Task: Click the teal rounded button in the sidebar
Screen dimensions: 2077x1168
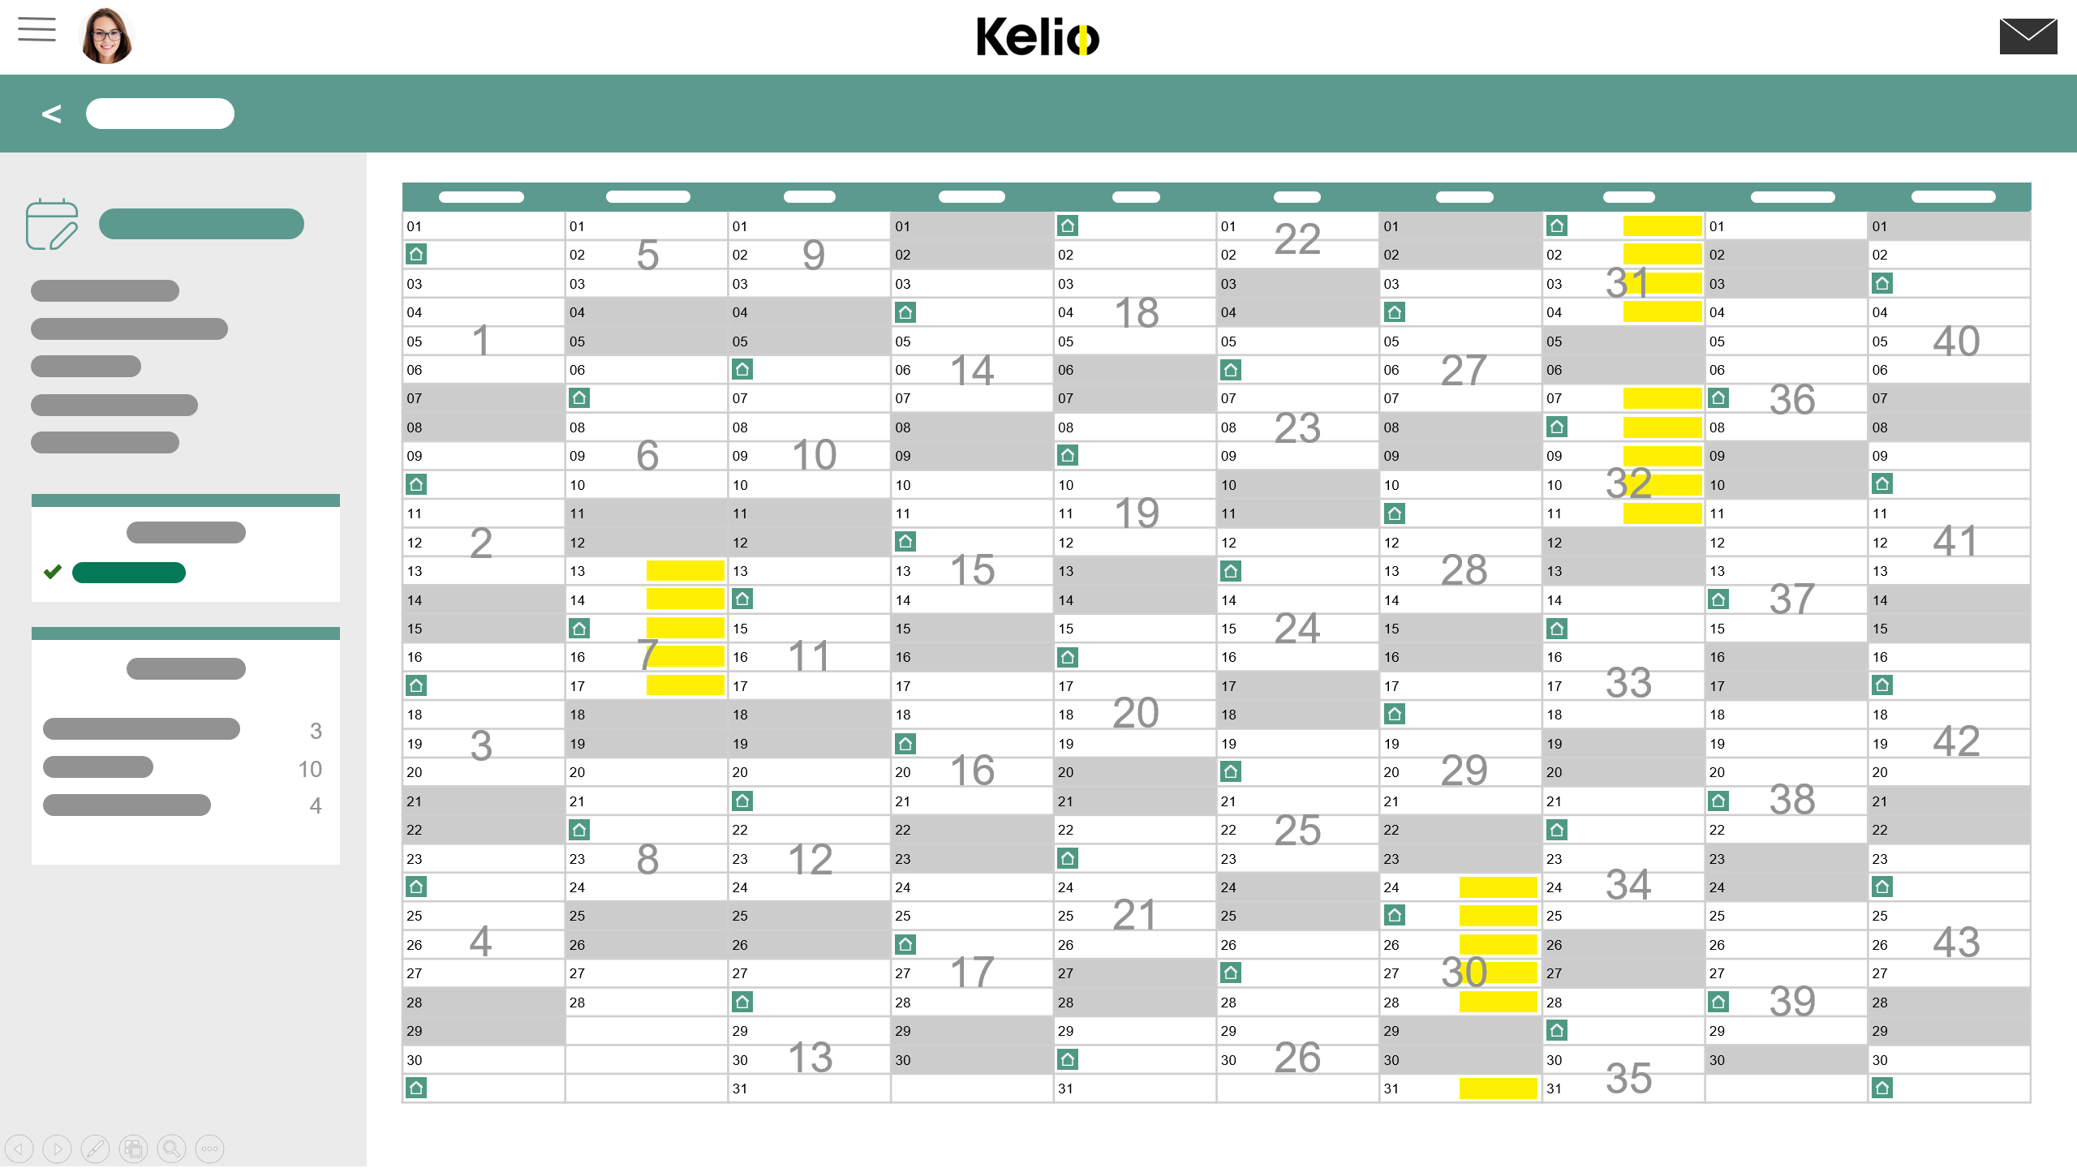Action: click(201, 224)
